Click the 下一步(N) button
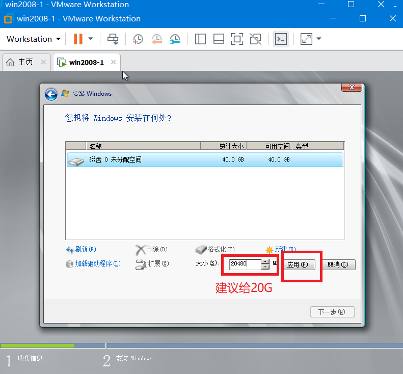 pyautogui.click(x=332, y=312)
